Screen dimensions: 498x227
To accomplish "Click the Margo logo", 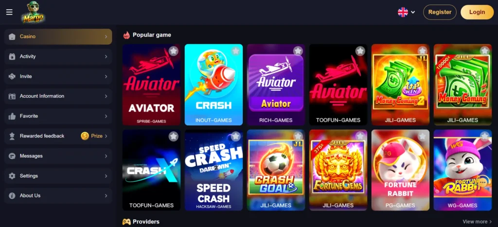I will pyautogui.click(x=33, y=13).
